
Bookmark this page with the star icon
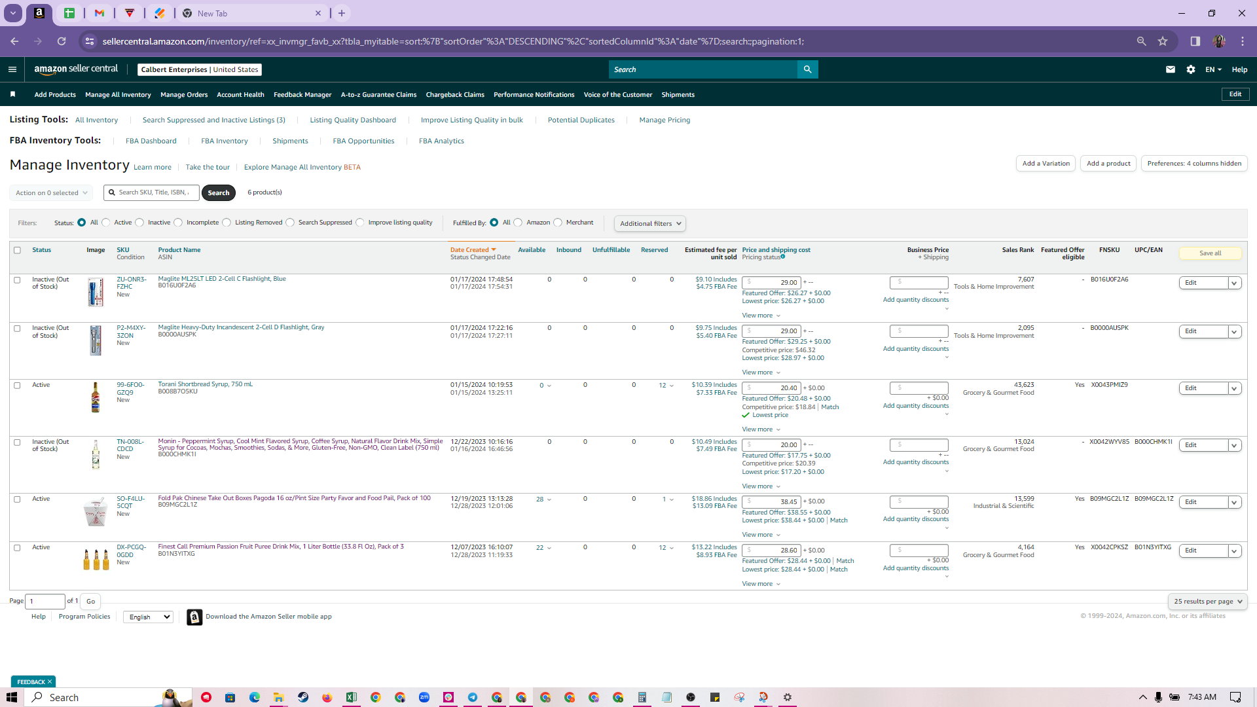pos(1163,41)
